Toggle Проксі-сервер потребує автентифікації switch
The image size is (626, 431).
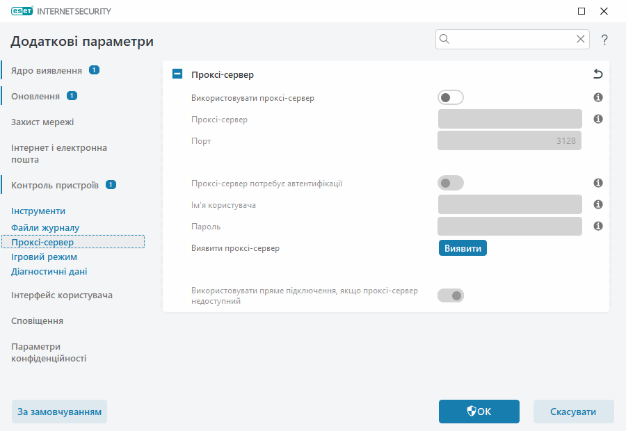450,182
